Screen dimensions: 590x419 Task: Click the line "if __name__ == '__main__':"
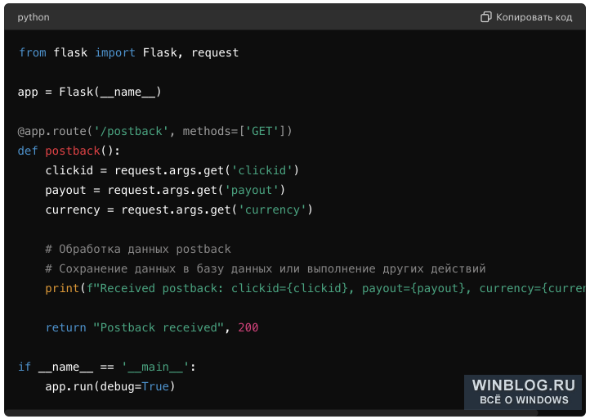tap(107, 367)
